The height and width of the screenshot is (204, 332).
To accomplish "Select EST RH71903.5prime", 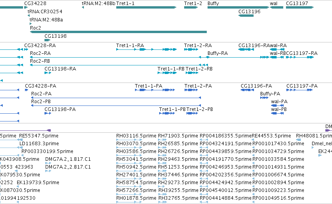I will [x=178, y=136].
